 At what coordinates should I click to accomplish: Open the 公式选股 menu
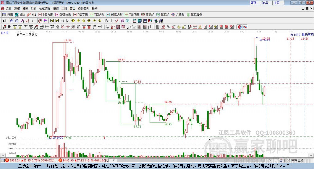[45, 8]
